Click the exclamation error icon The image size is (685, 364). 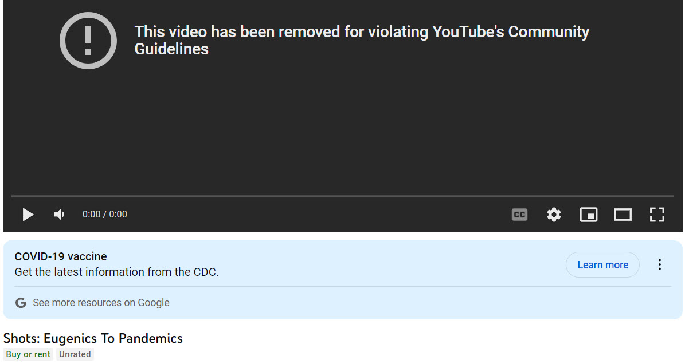tap(88, 41)
